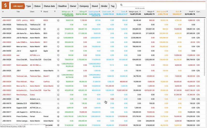Select the Binder filter tab

click(x=104, y=6)
